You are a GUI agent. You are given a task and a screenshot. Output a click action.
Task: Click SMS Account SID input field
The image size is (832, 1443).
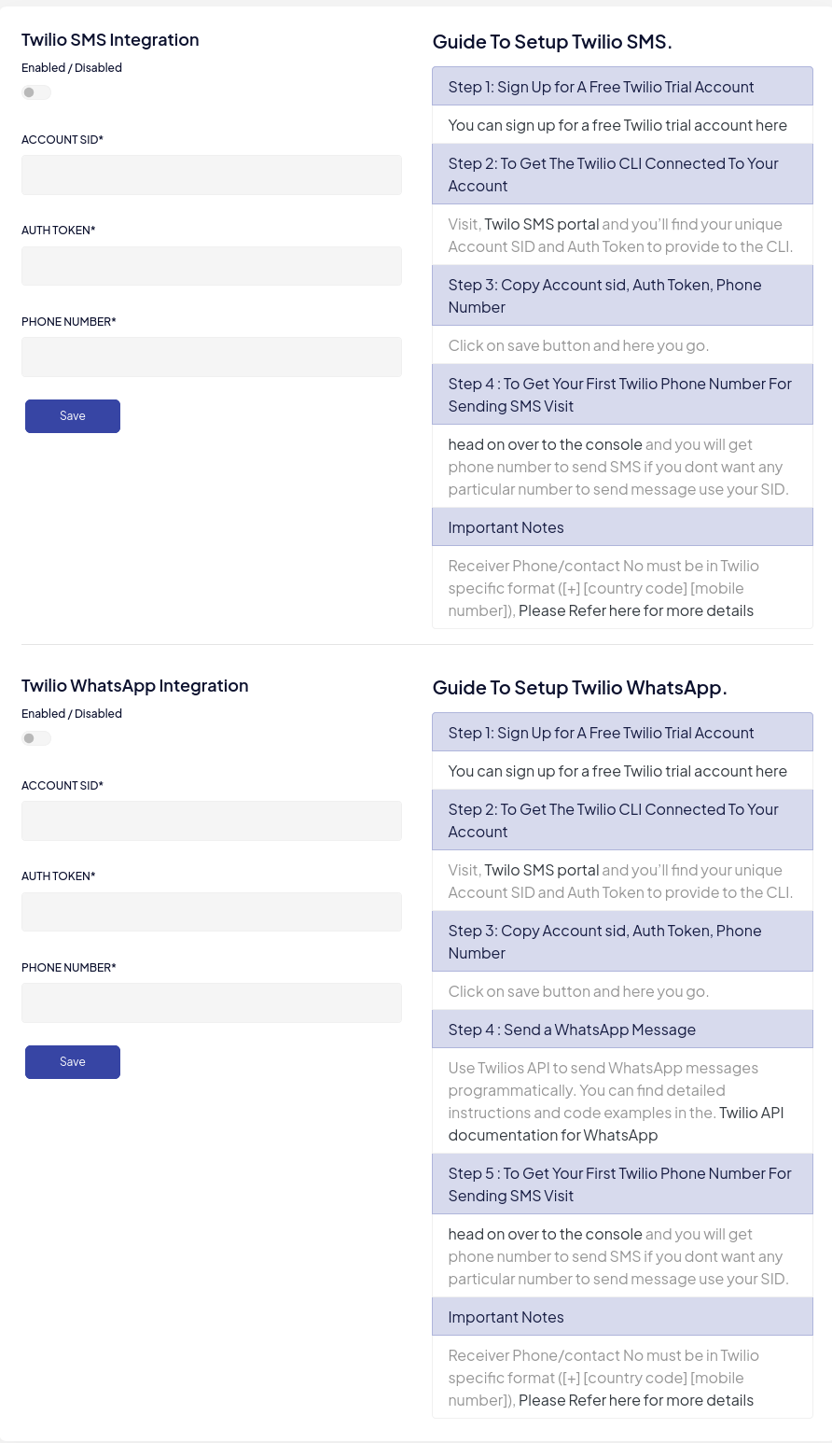(212, 175)
